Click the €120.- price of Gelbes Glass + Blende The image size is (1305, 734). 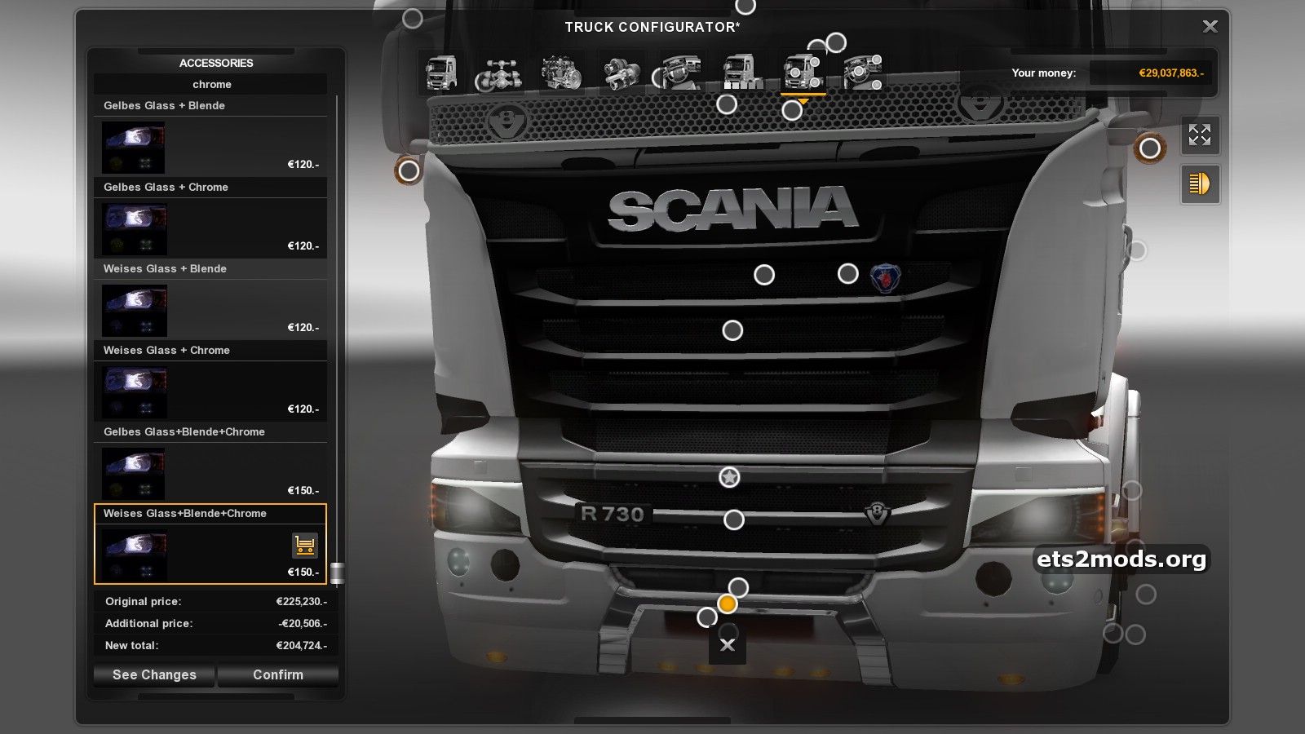click(303, 164)
